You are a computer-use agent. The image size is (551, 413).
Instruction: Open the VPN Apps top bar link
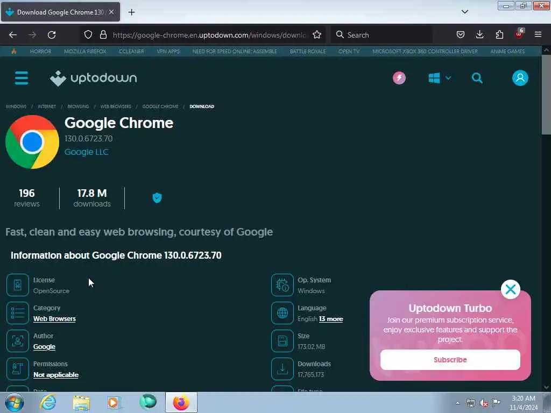pos(168,51)
